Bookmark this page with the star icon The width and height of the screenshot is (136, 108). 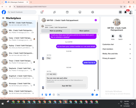coord(125,7)
